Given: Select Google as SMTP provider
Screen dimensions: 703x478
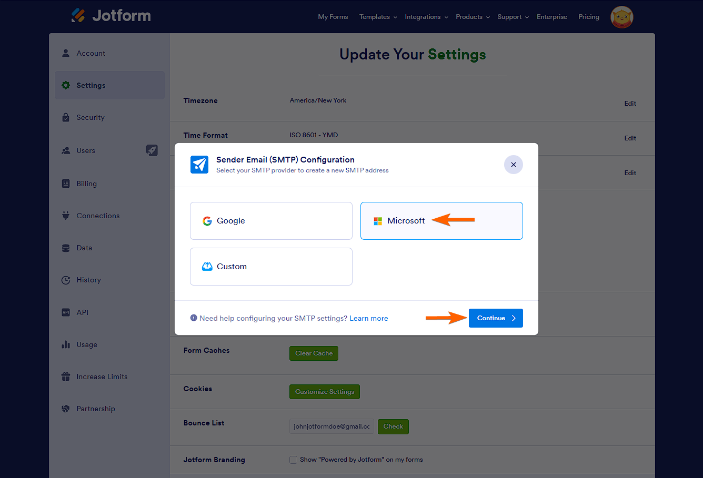Looking at the screenshot, I should coord(271,221).
